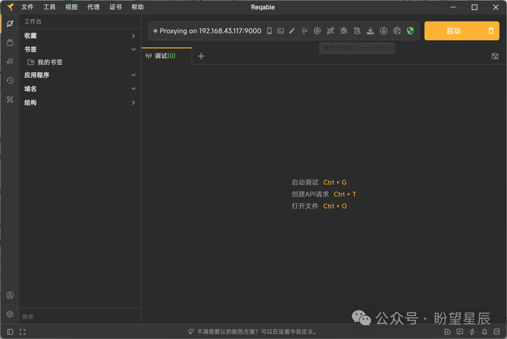The width and height of the screenshot is (507, 339).
Task: Click the new window icon in status bar
Action: coord(447,331)
